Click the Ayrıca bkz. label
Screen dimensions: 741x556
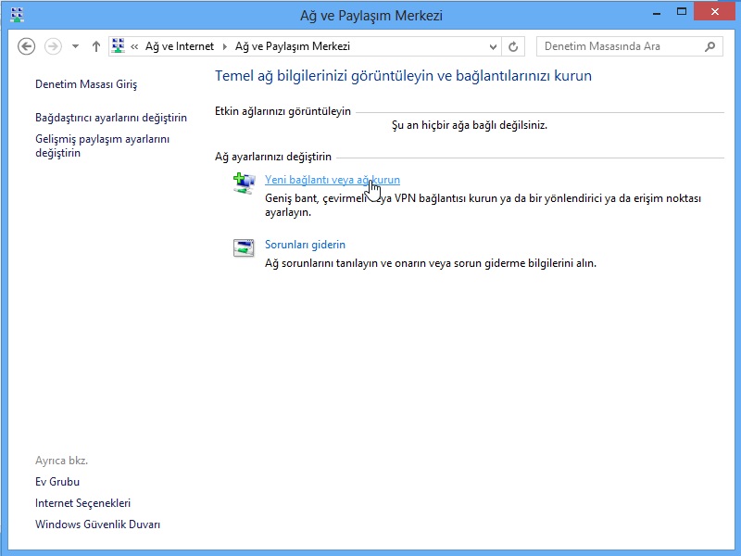pyautogui.click(x=61, y=461)
